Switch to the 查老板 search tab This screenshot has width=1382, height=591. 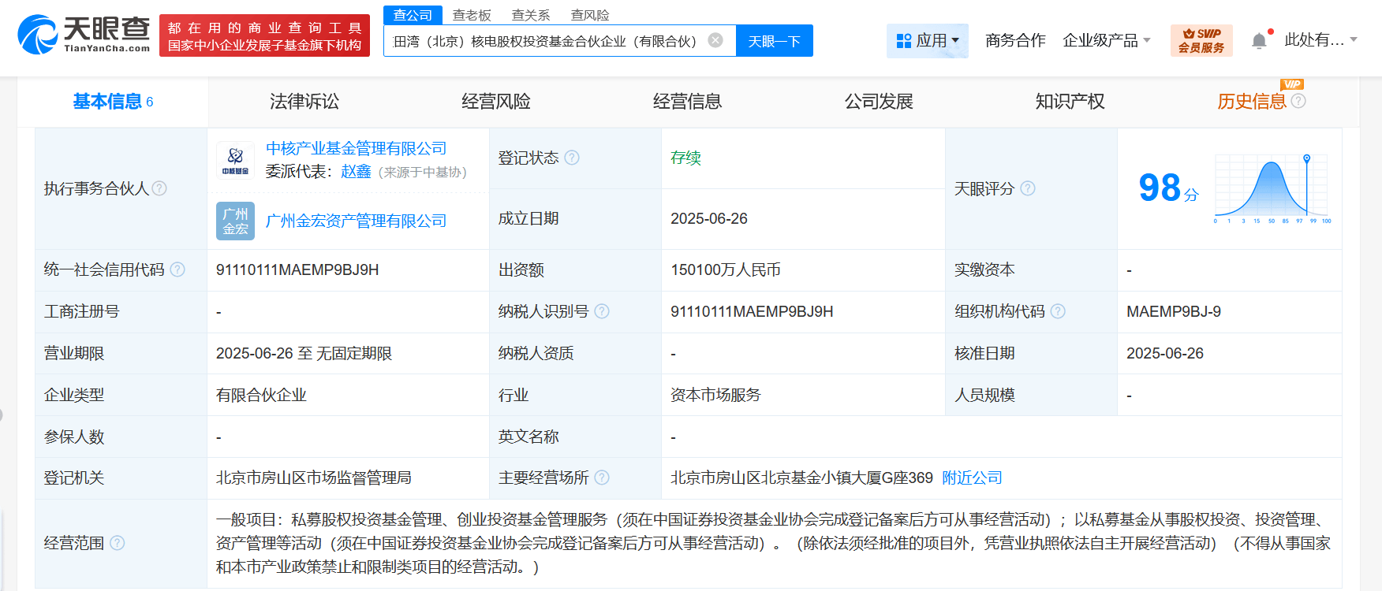pos(472,15)
